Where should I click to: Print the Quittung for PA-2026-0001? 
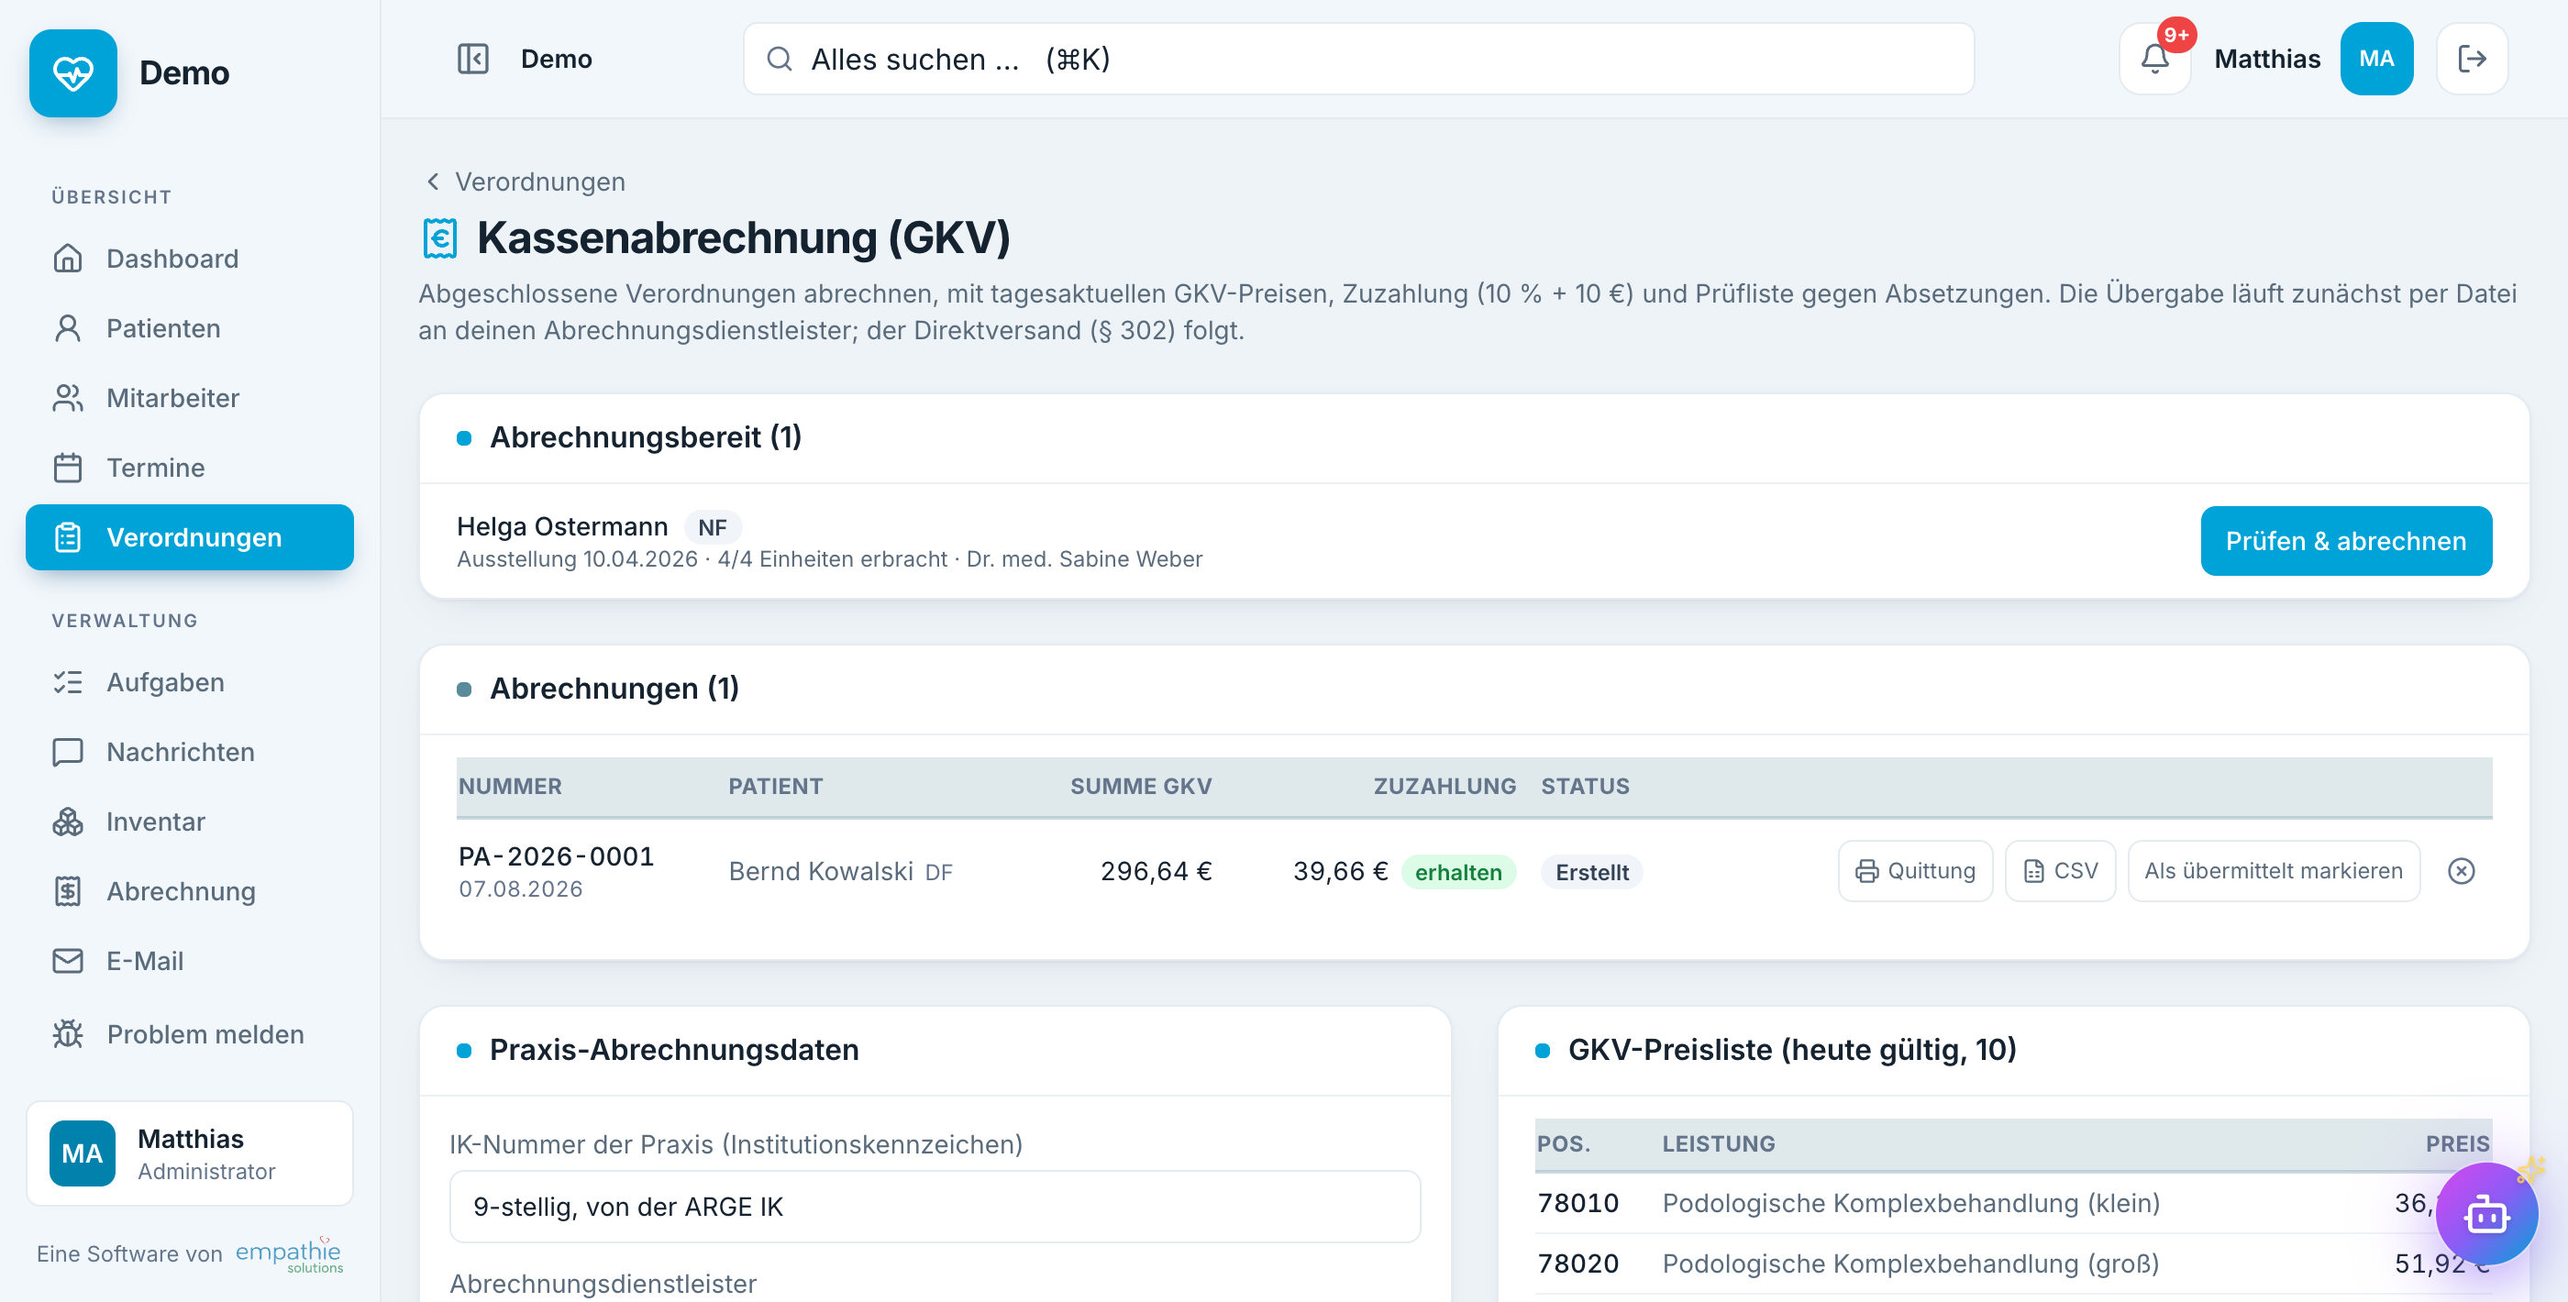pos(1914,871)
